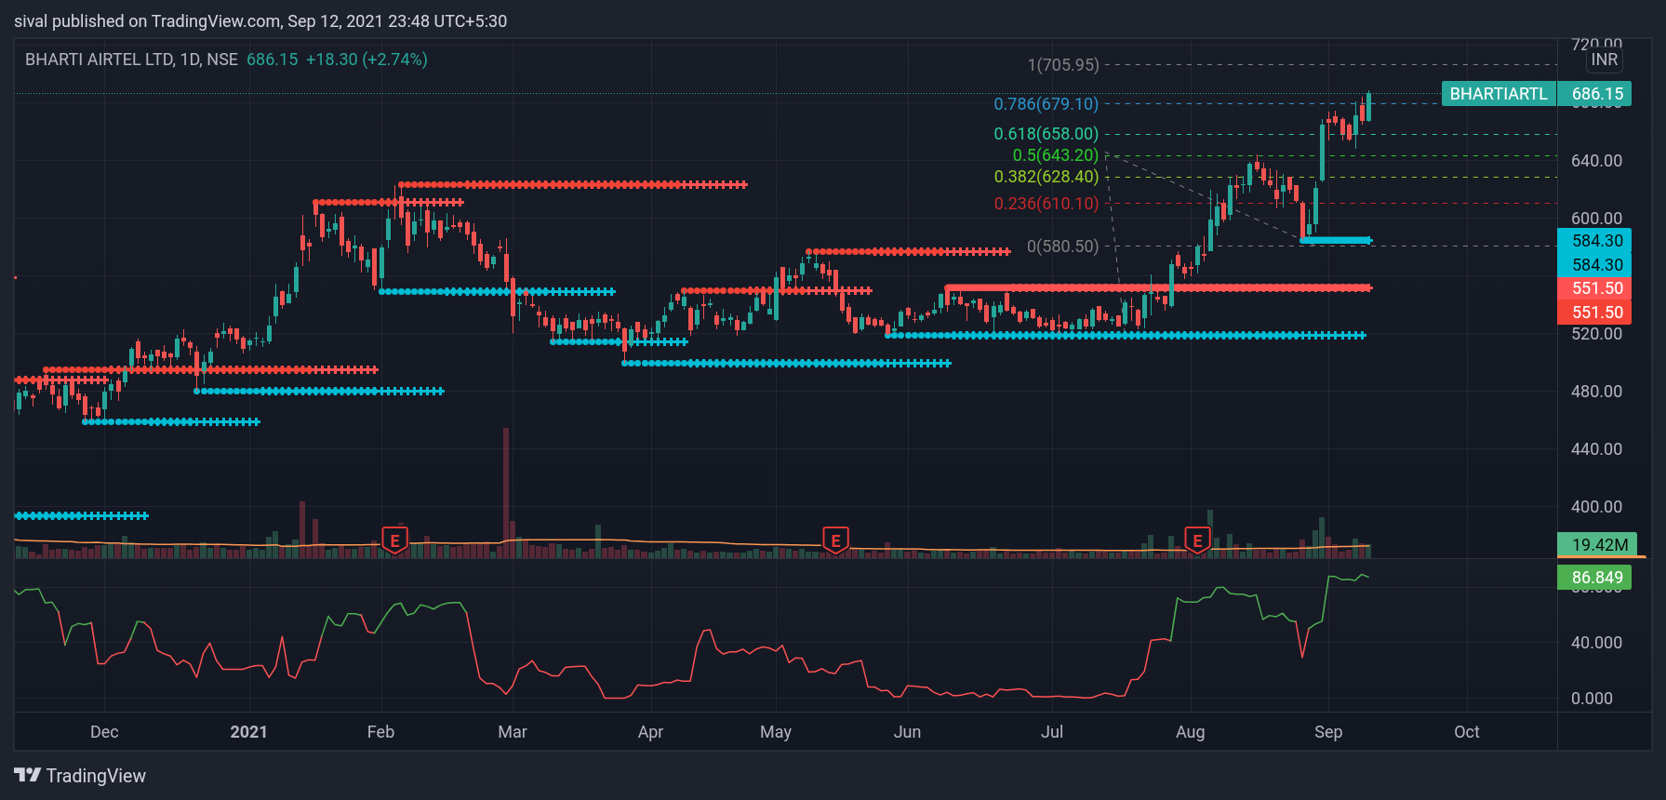
Task: Click Fibonacci 0.236(610.10) label
Action: (x=1046, y=204)
